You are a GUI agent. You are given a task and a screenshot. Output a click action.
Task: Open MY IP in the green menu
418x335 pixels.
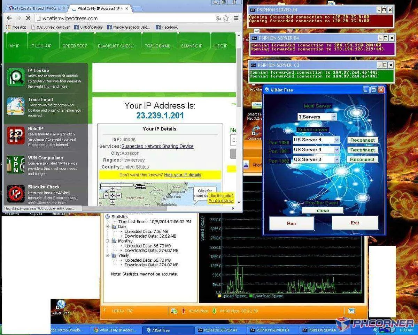tap(15, 46)
